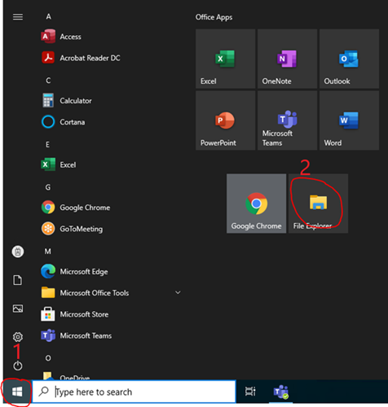The width and height of the screenshot is (388, 407).
Task: Open Task View on the taskbar
Action: pyautogui.click(x=250, y=392)
